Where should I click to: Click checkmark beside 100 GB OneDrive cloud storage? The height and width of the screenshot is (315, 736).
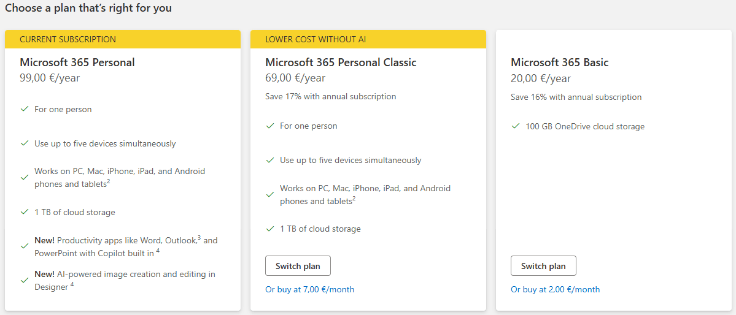[516, 126]
